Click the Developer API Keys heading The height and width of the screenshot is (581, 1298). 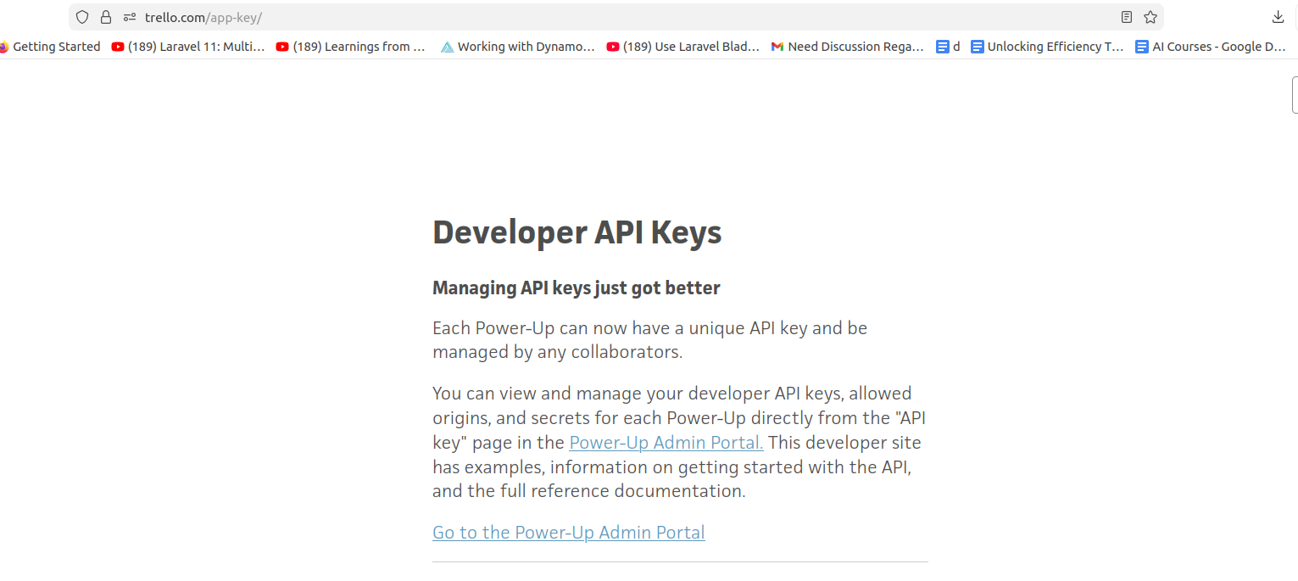pos(577,232)
